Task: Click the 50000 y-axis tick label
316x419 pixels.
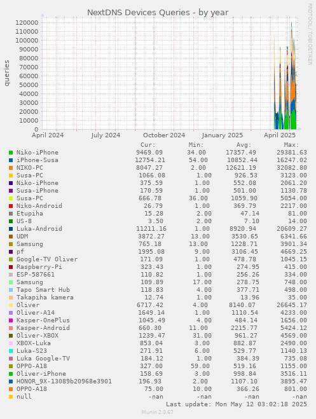Action: click(29, 85)
